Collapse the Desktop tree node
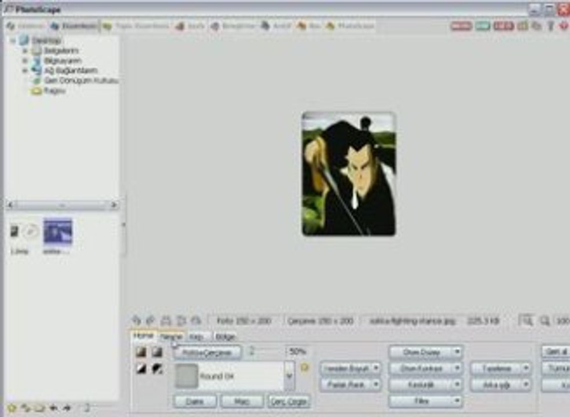The image size is (570, 417). pyautogui.click(x=13, y=41)
